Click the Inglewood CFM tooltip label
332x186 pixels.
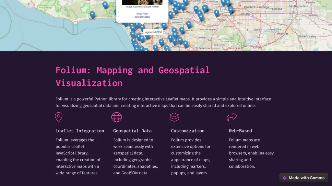[x=153, y=32]
